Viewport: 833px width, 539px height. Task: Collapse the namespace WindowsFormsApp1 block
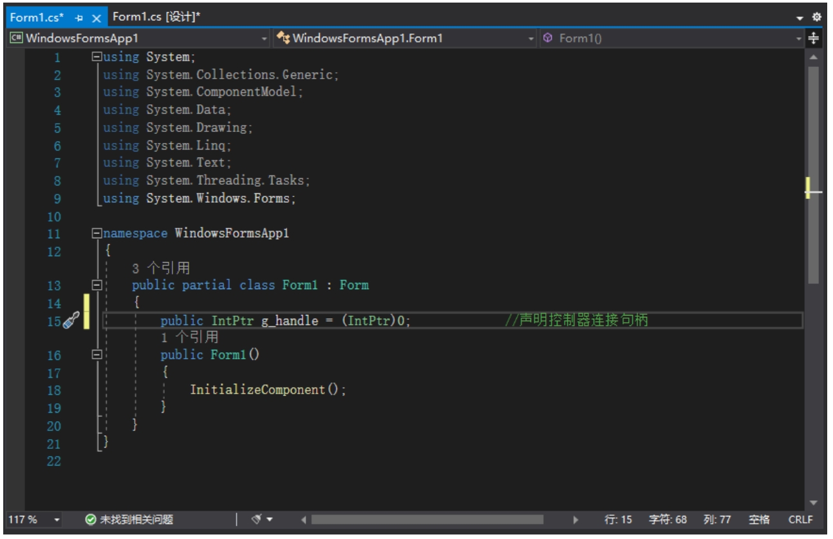pyautogui.click(x=97, y=233)
